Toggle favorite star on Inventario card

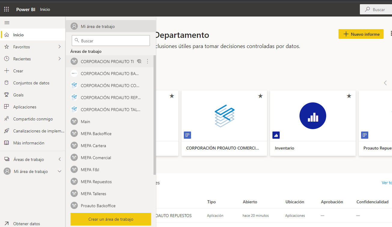coord(349,96)
